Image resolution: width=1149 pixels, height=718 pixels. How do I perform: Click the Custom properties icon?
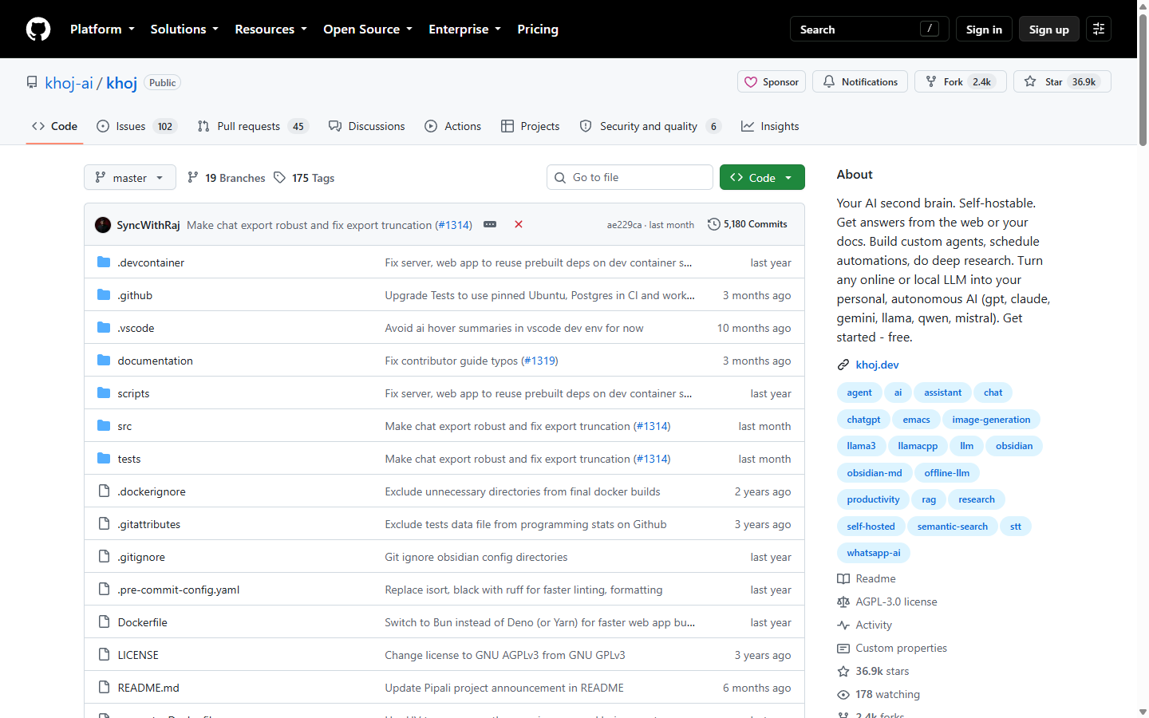click(843, 649)
